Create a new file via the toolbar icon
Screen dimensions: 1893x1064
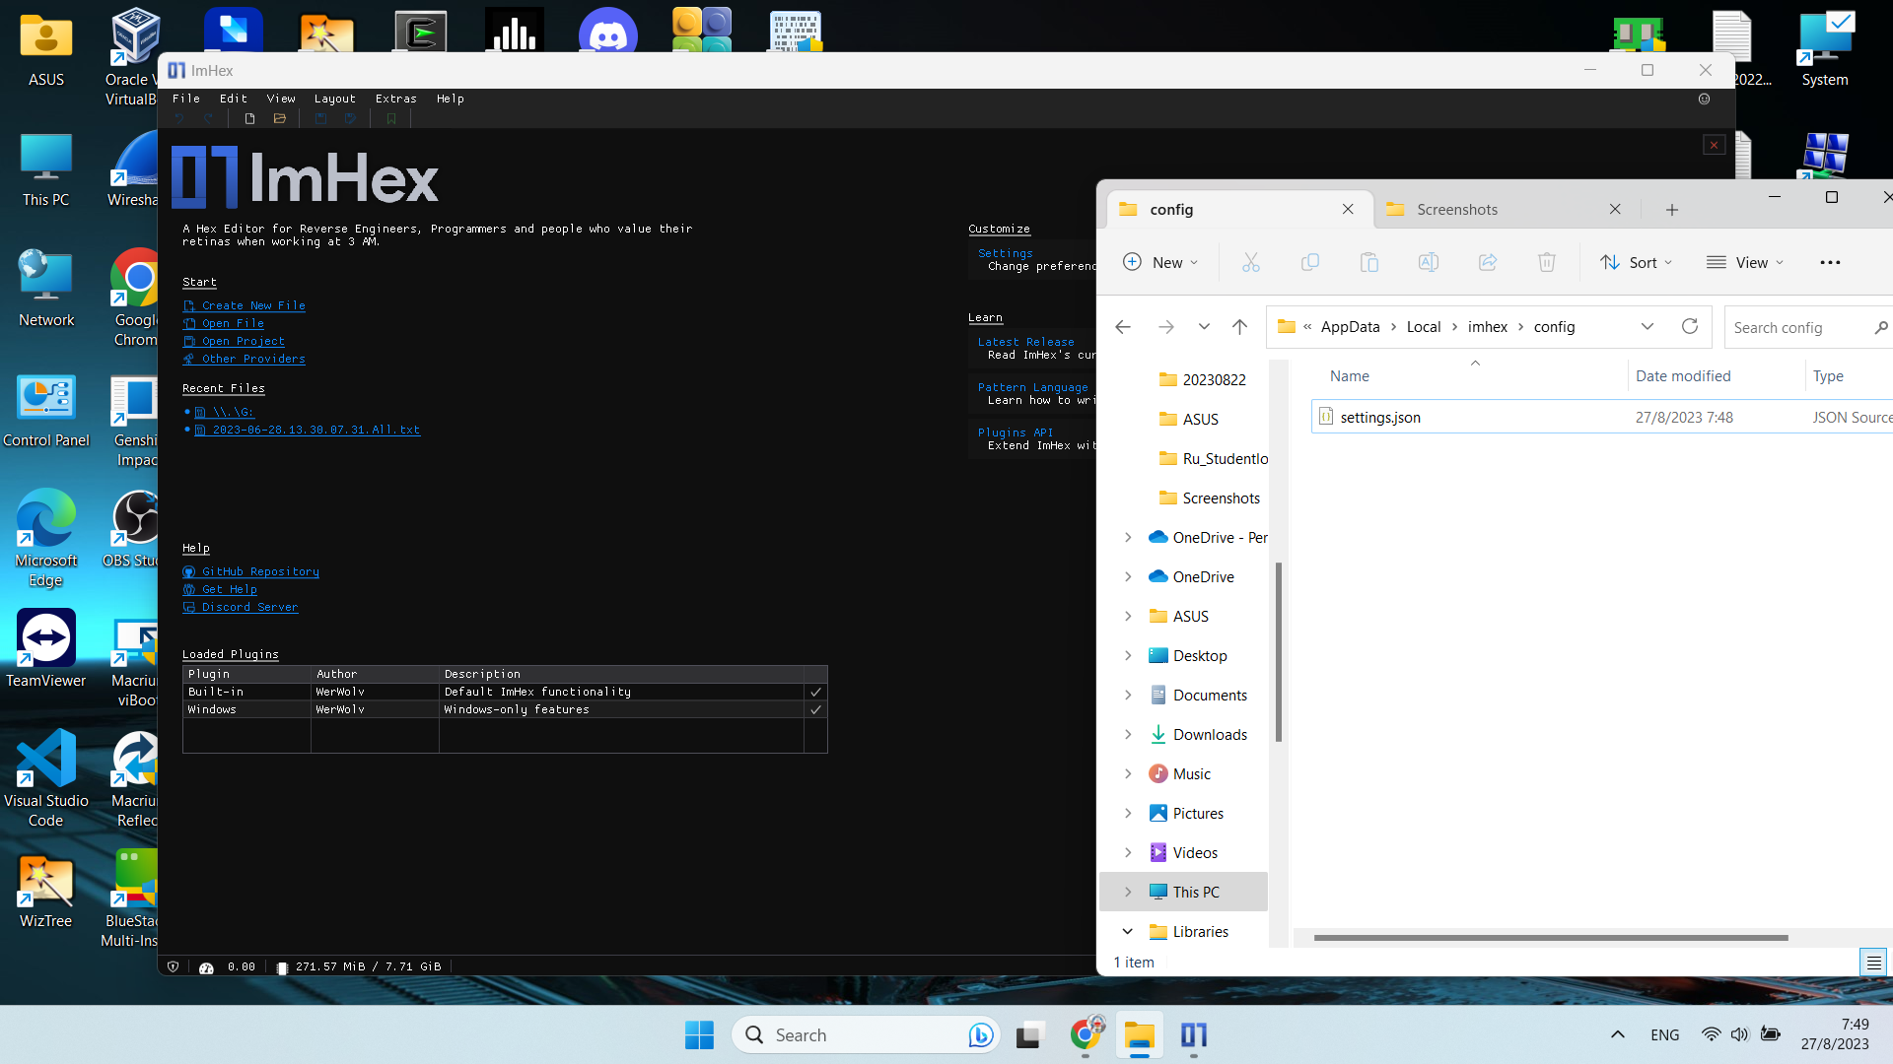[x=249, y=117]
